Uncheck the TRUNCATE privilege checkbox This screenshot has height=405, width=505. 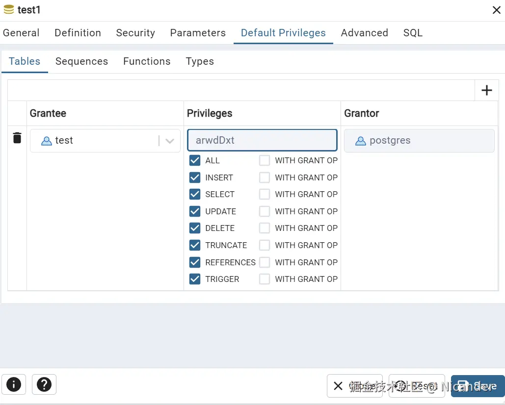tap(195, 245)
